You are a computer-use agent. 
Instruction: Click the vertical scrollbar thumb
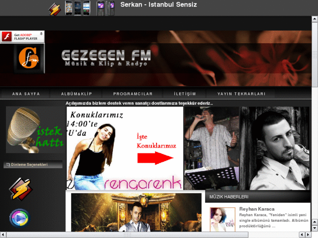click(315, 55)
